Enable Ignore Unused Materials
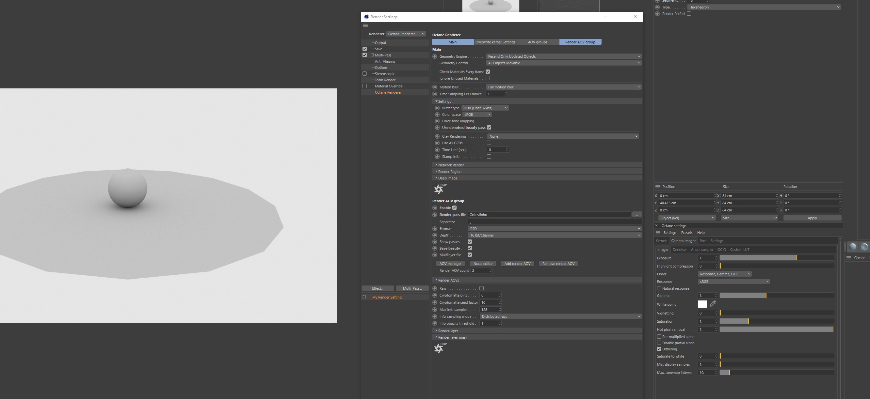This screenshot has height=399, width=870. (x=488, y=78)
